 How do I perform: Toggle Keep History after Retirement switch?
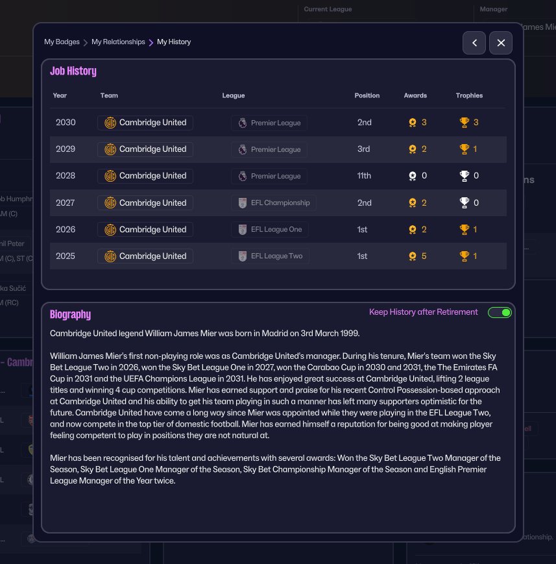click(x=500, y=313)
